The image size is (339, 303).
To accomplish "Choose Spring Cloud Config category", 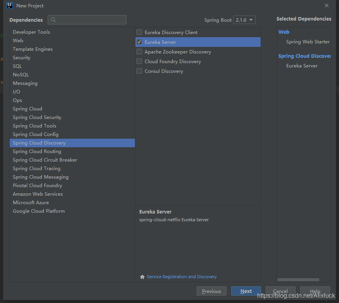I will 72,134.
